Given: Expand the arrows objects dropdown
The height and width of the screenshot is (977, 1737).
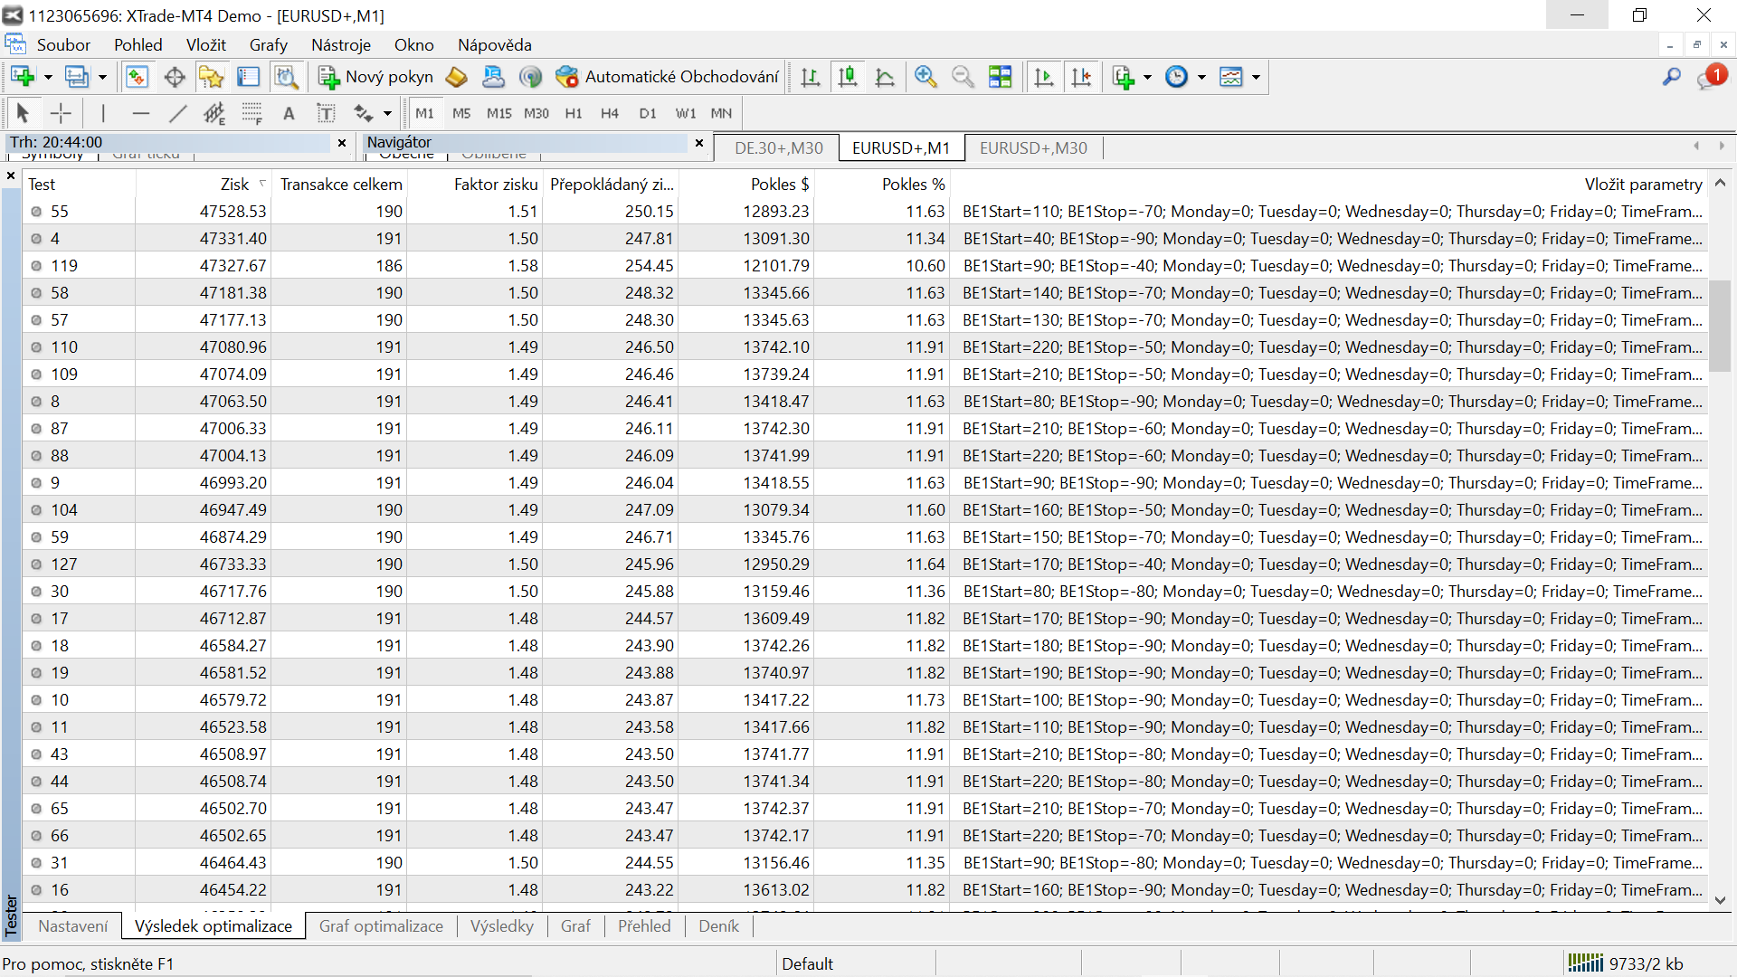Looking at the screenshot, I should (x=387, y=113).
